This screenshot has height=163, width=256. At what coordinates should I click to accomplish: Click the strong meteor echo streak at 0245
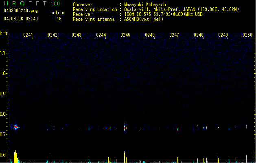tap(125, 128)
